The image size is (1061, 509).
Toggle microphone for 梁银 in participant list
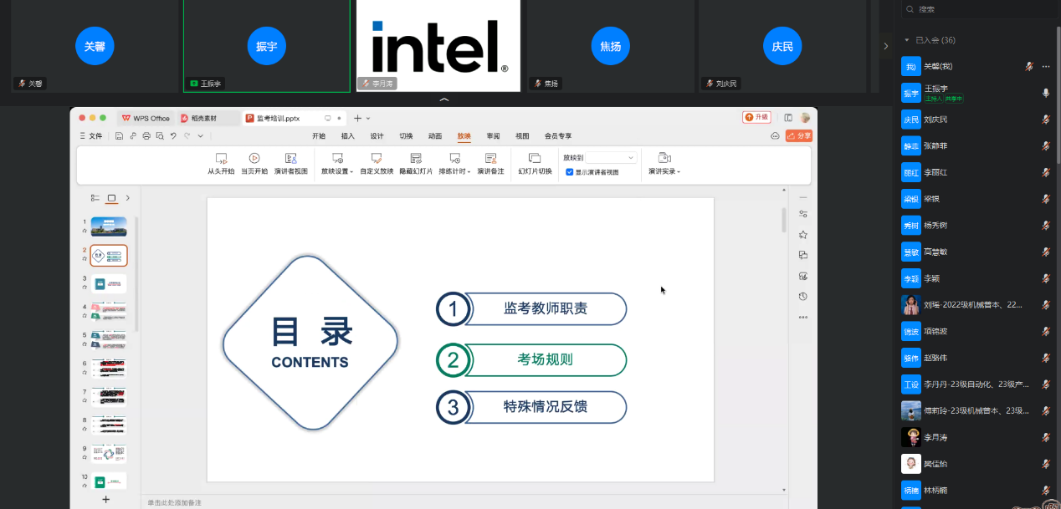coord(1046,199)
